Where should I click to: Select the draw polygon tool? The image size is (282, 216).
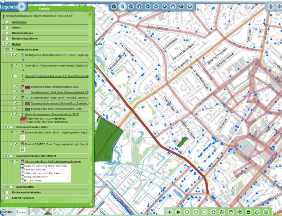pos(213,212)
